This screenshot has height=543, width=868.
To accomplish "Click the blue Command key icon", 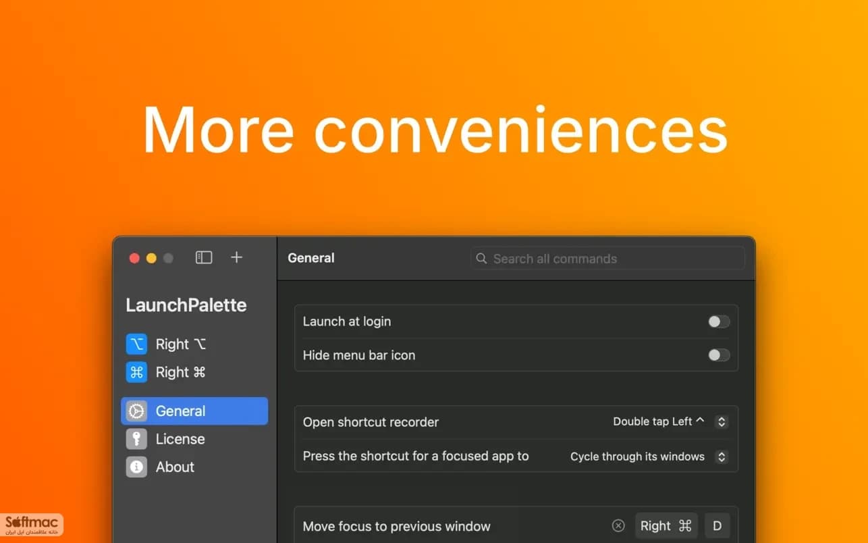I will (x=136, y=372).
